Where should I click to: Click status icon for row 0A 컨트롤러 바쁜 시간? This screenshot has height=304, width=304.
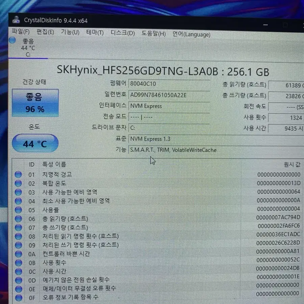(x=19, y=254)
